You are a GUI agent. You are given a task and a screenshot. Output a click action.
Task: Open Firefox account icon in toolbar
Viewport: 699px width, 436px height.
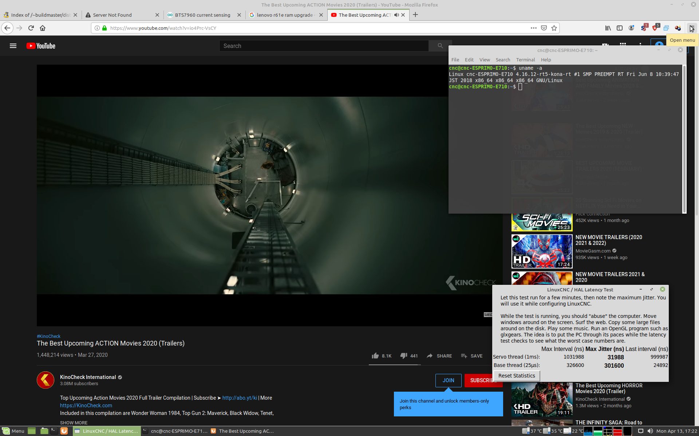coord(631,28)
